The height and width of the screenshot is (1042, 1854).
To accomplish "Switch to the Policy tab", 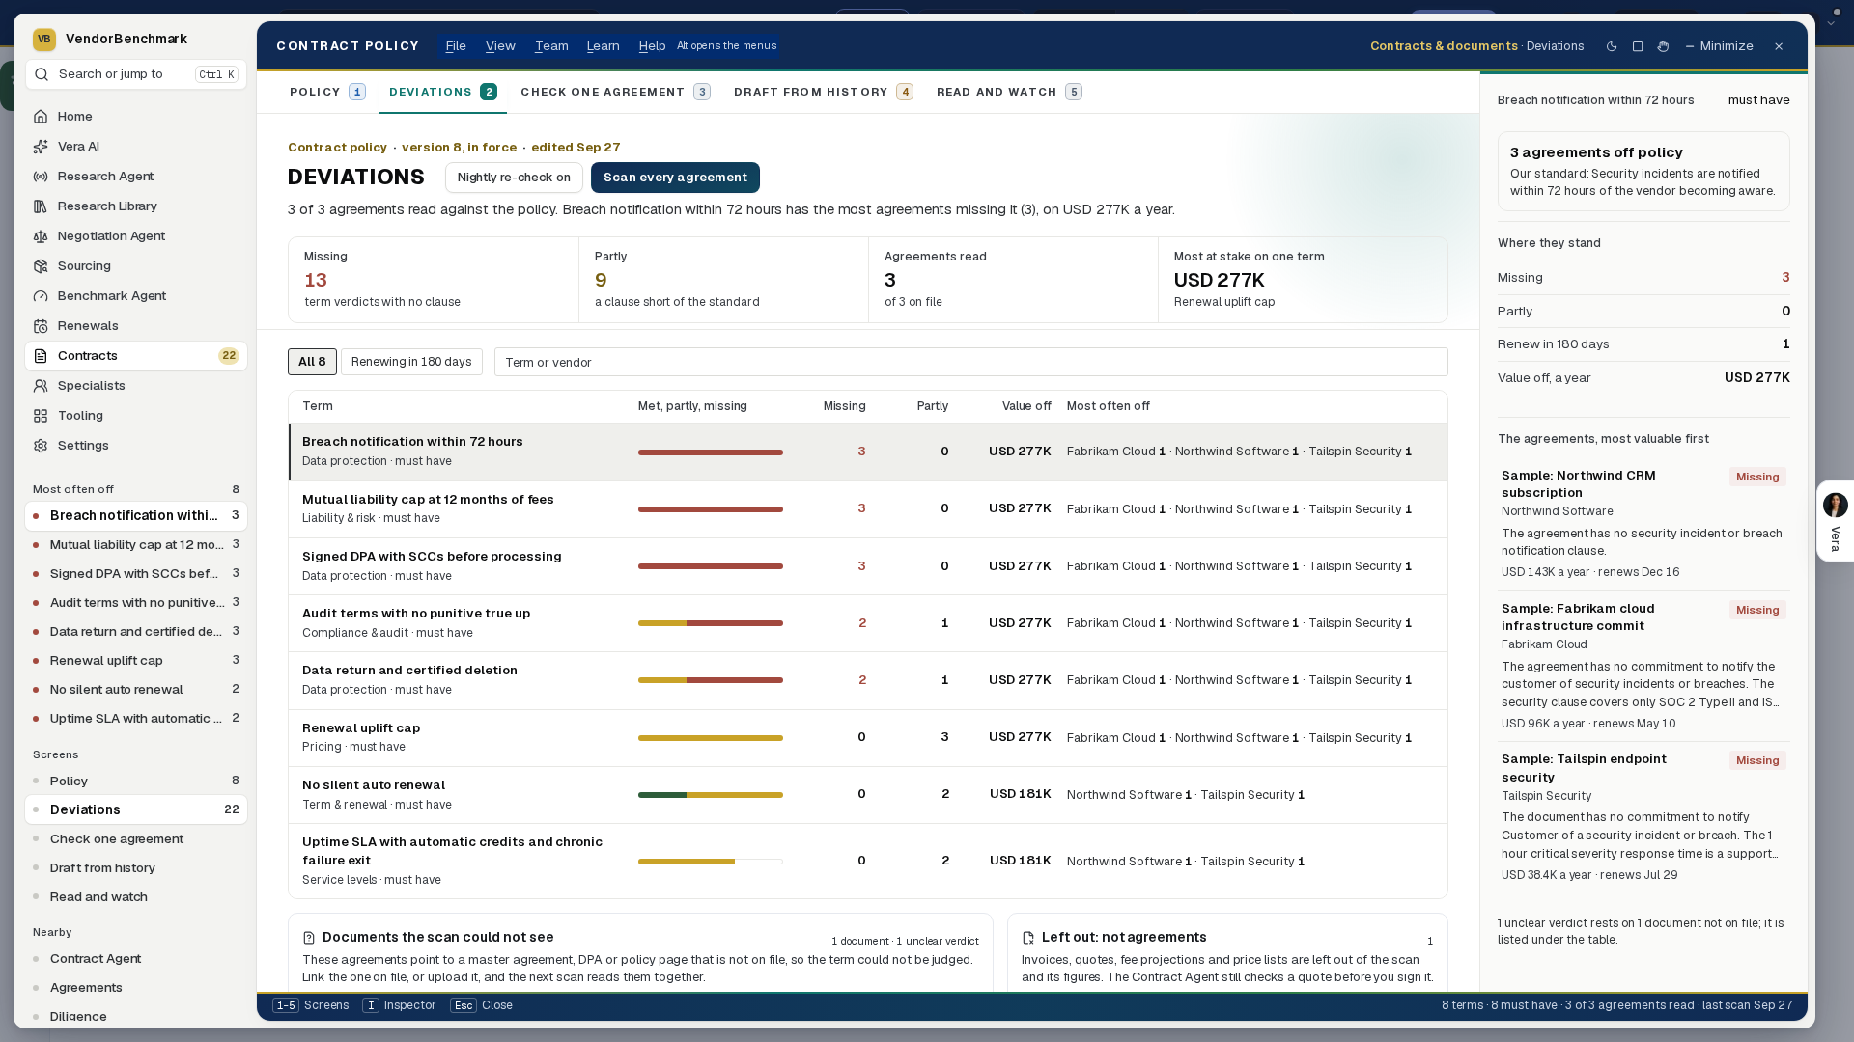I will click(328, 92).
